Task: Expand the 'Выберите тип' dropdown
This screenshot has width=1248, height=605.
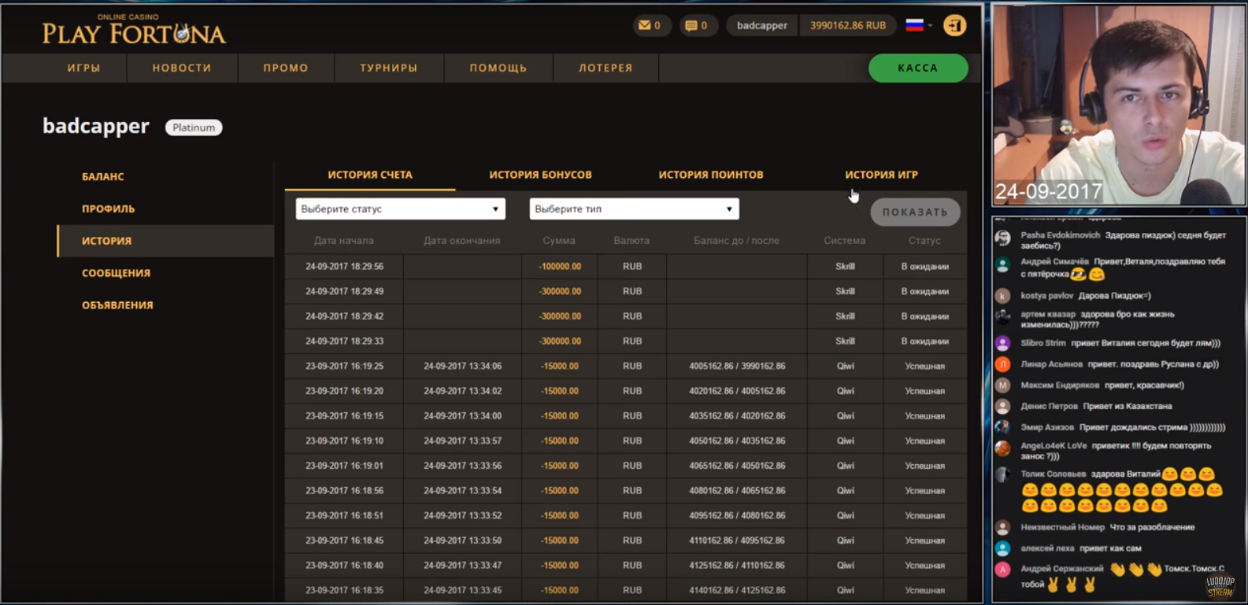Action: coord(634,209)
